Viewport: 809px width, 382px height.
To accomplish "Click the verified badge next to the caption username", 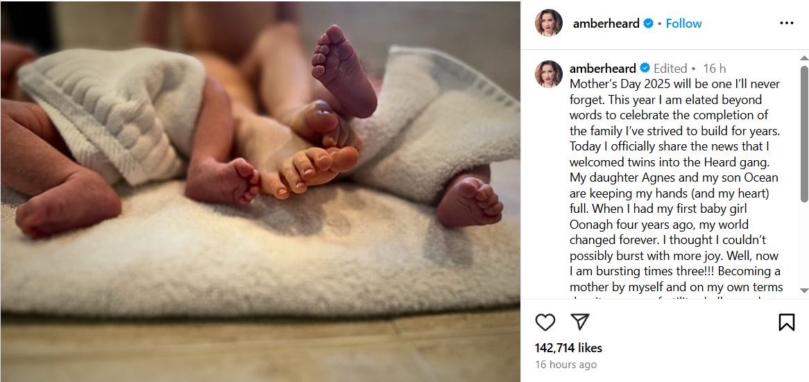I will pyautogui.click(x=645, y=69).
